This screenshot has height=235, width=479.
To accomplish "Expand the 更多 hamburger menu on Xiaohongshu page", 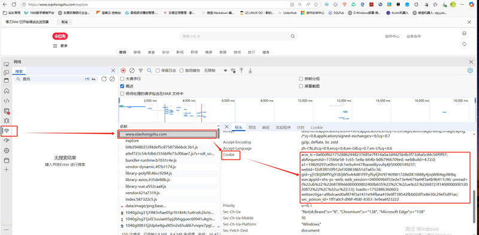I will [60, 46].
